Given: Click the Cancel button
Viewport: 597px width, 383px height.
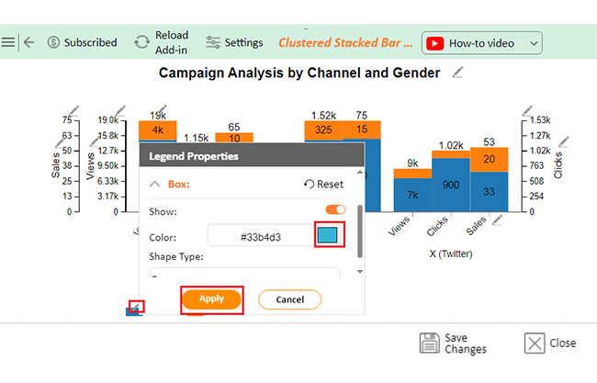Looking at the screenshot, I should click(289, 299).
